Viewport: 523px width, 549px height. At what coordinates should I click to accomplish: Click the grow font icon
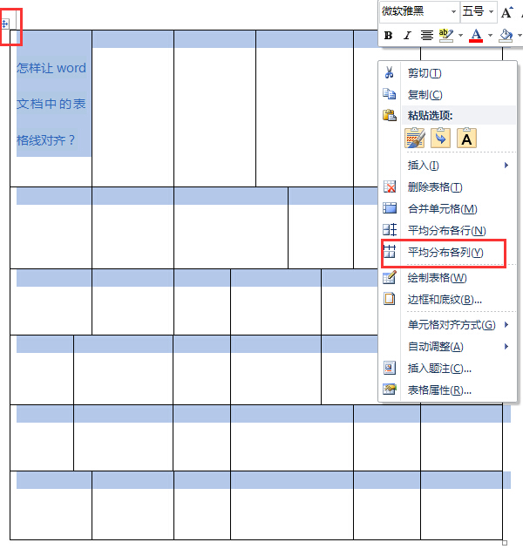506,12
